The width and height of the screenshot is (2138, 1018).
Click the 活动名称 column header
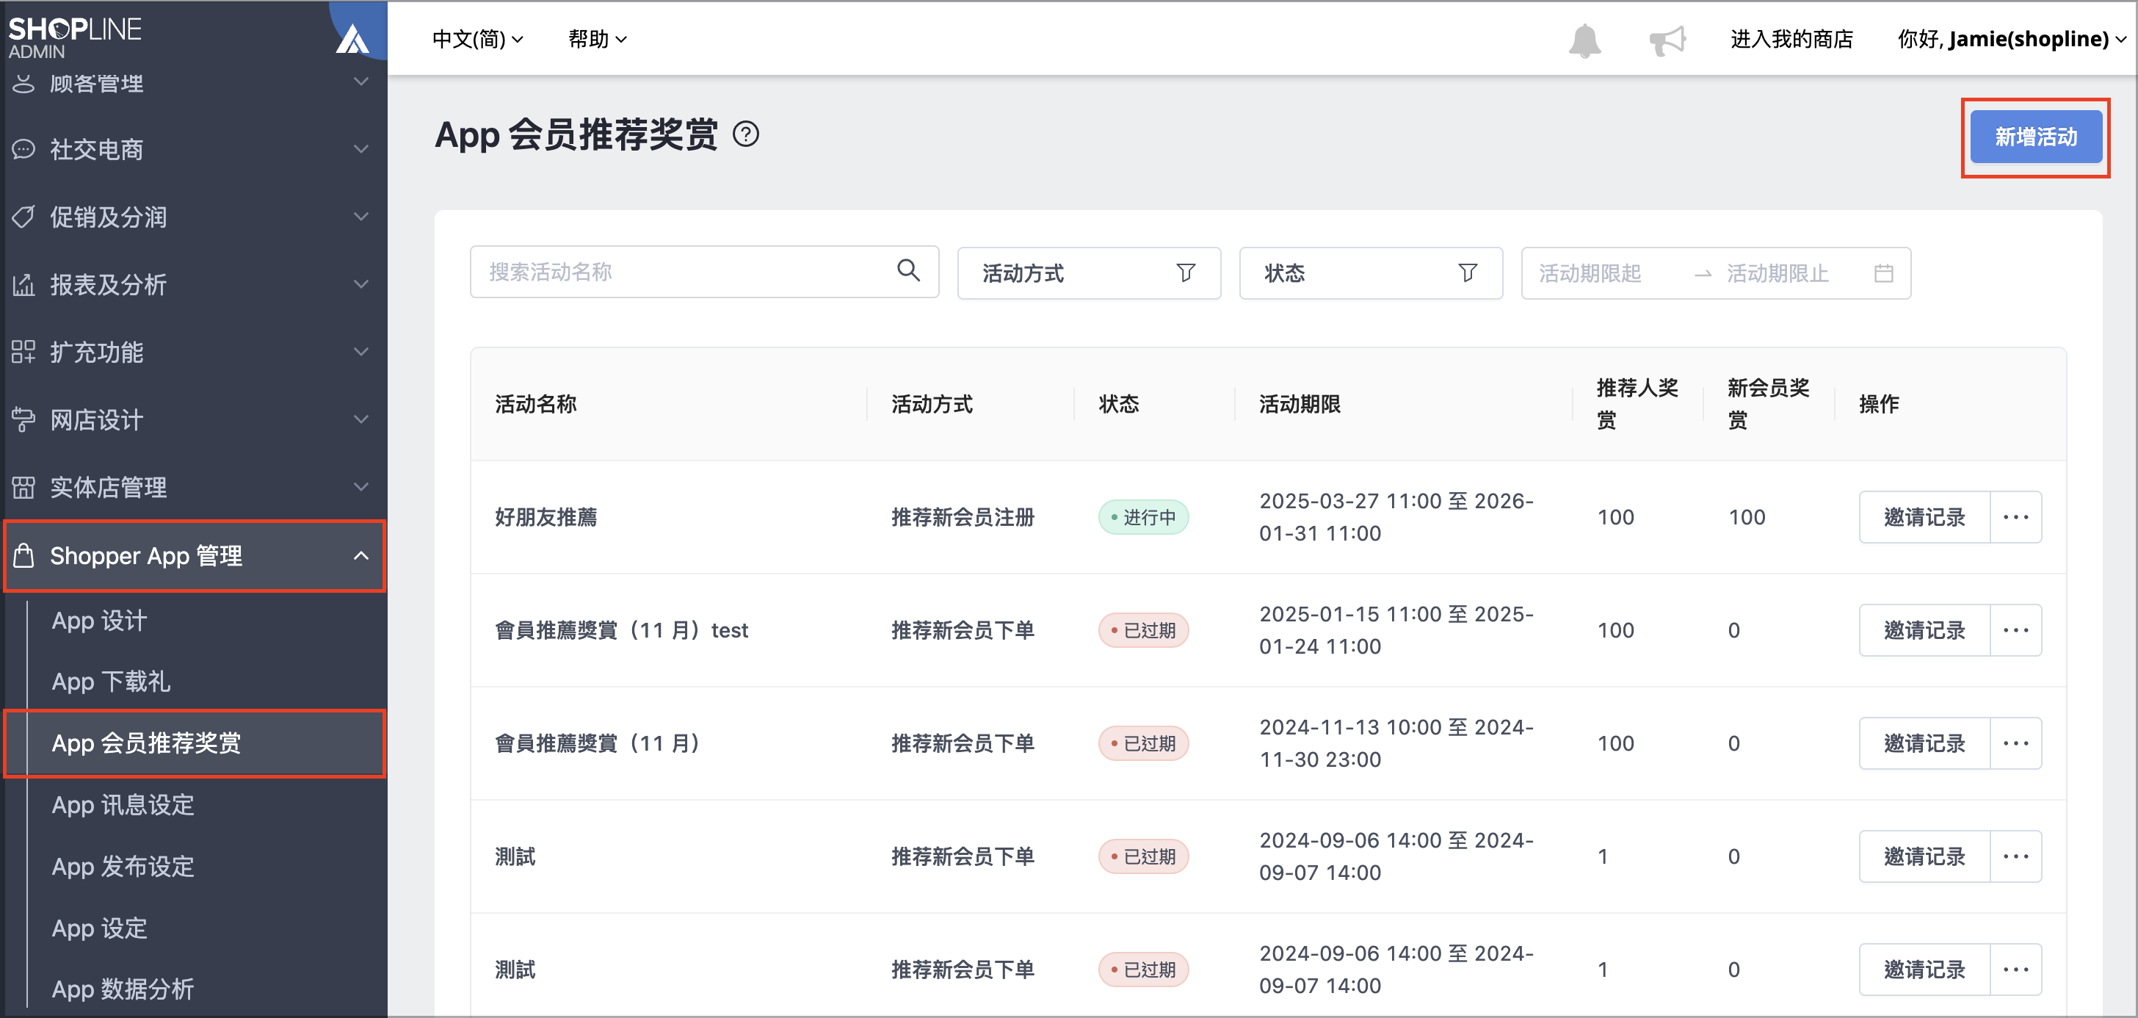(x=535, y=405)
